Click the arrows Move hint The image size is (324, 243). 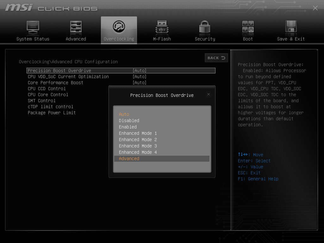[x=251, y=154]
